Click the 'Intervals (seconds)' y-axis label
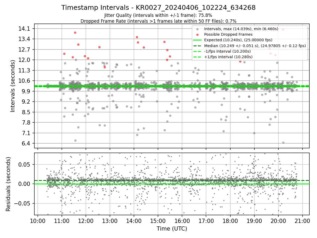The image size is (317, 238). pyautogui.click(x=13, y=86)
